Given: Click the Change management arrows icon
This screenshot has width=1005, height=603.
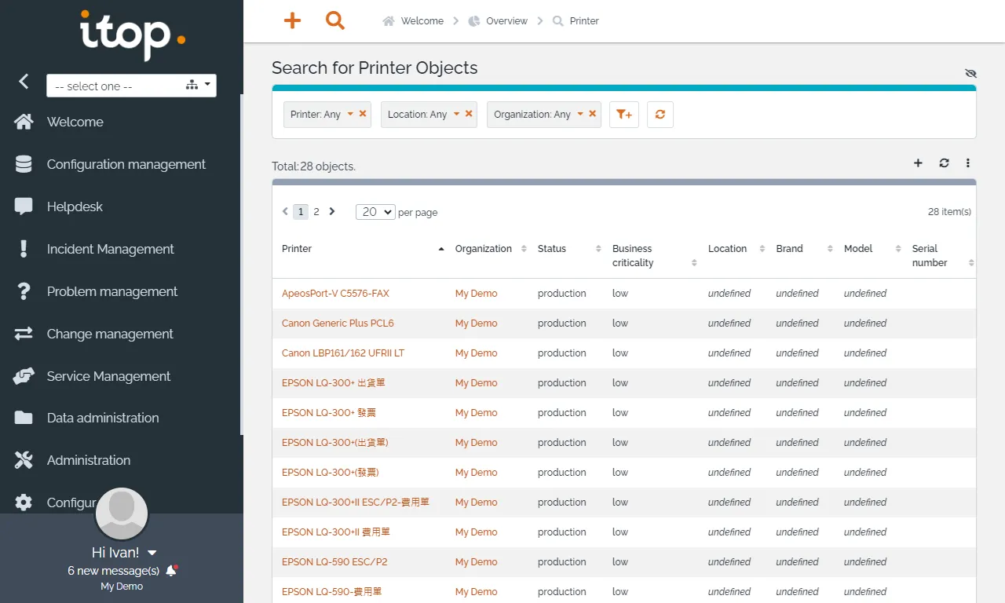Looking at the screenshot, I should coord(24,334).
